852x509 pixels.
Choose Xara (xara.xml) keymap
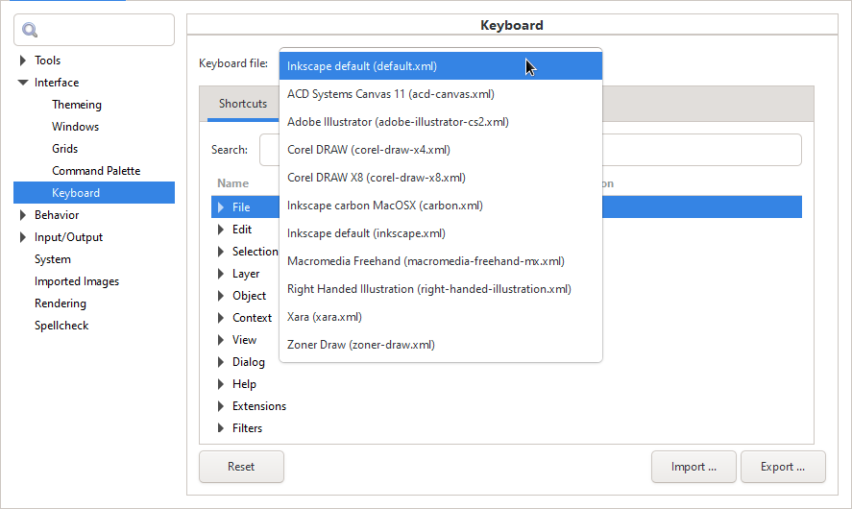441,317
